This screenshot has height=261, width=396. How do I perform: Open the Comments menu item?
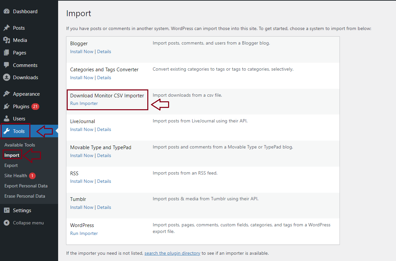pos(25,65)
